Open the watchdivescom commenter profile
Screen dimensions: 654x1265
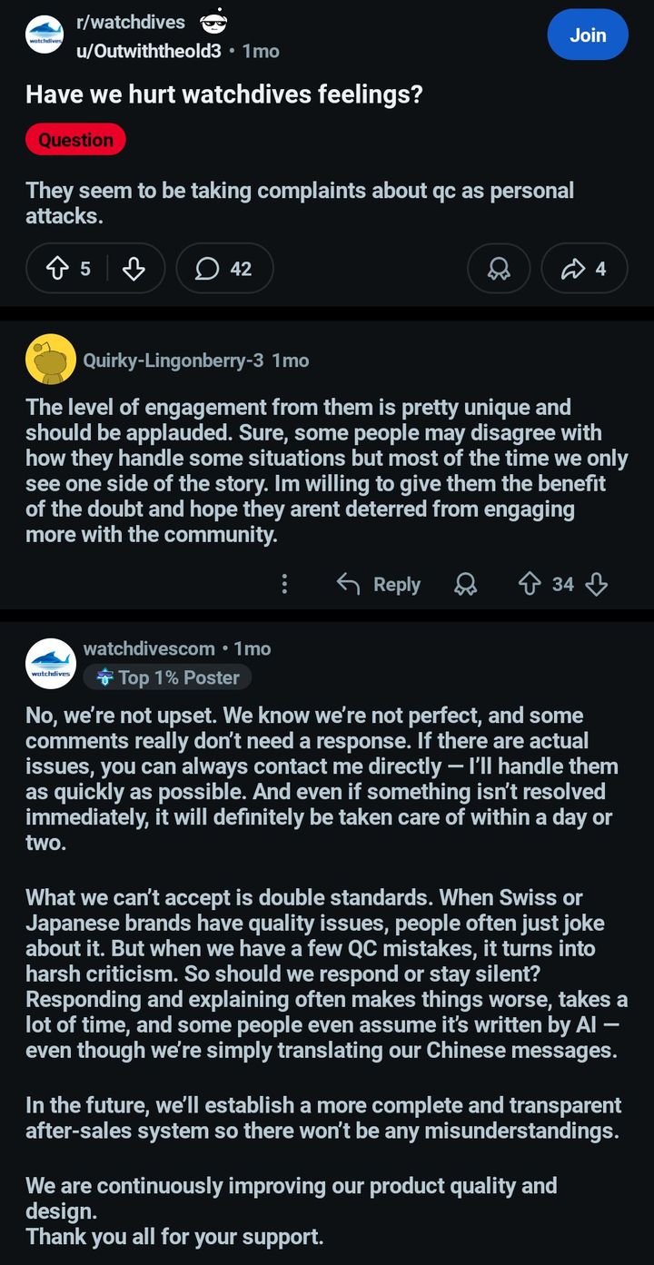(149, 648)
